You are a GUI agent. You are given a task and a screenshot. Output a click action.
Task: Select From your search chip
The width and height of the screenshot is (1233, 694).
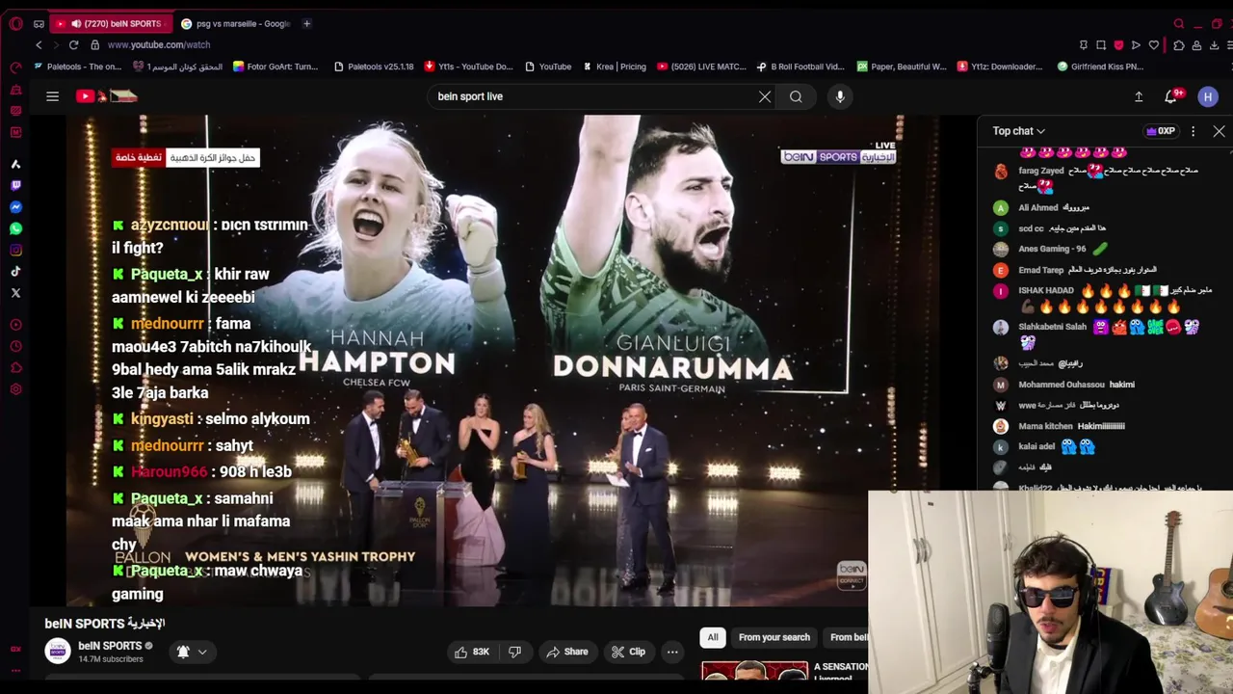coord(774,637)
